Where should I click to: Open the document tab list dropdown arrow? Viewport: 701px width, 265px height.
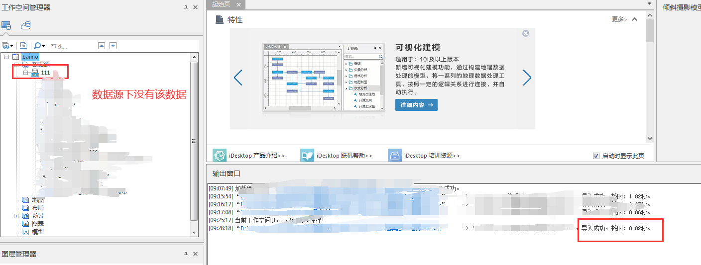[x=649, y=3]
